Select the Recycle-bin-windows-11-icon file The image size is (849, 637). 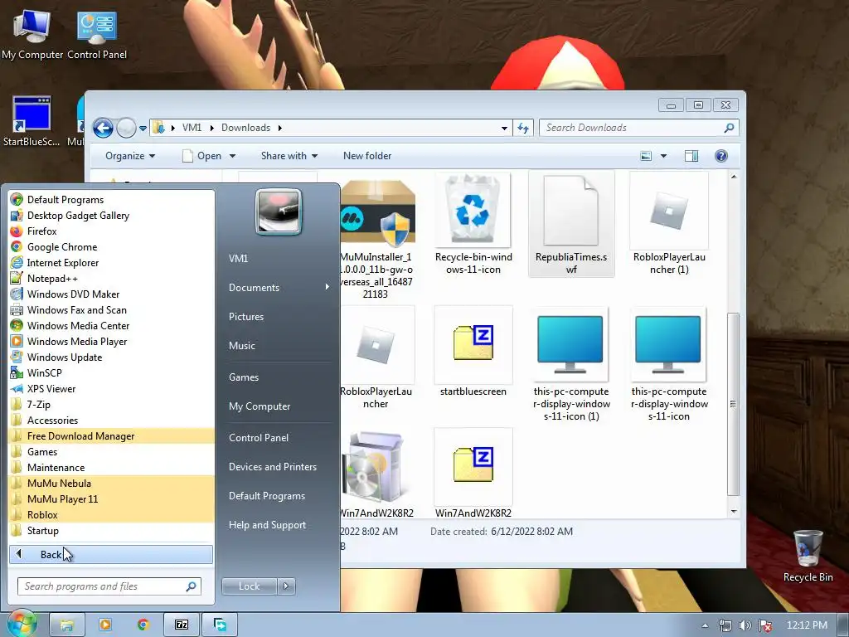pos(473,224)
